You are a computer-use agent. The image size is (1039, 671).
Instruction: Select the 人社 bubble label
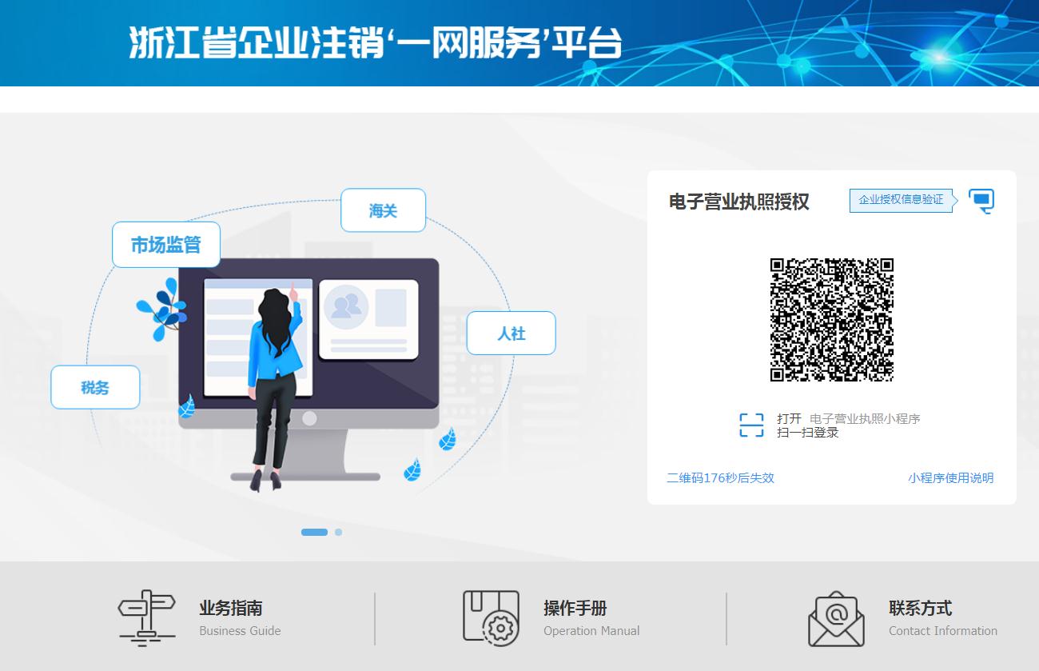[511, 334]
